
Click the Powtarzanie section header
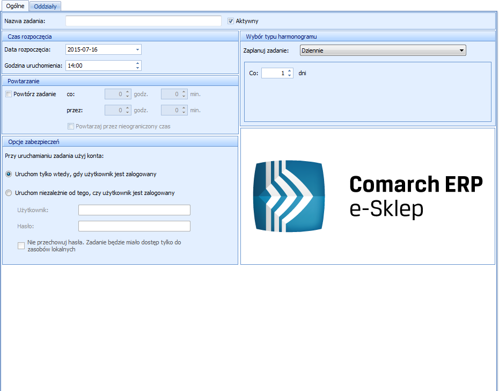(x=120, y=81)
